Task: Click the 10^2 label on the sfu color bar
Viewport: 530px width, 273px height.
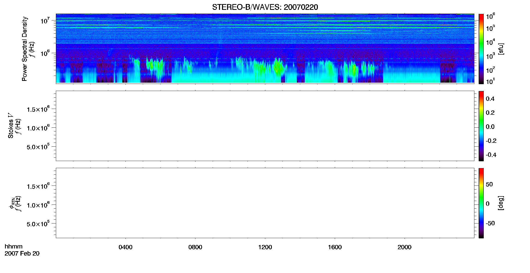Action: click(x=490, y=70)
